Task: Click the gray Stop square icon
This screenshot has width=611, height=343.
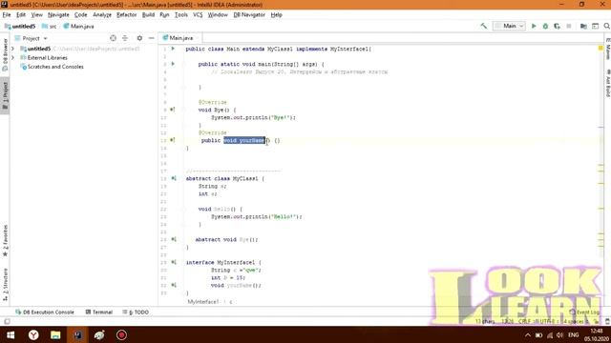Action: point(569,26)
